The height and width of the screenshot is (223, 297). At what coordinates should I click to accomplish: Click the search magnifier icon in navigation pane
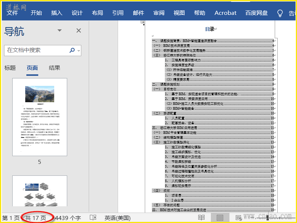point(72,50)
